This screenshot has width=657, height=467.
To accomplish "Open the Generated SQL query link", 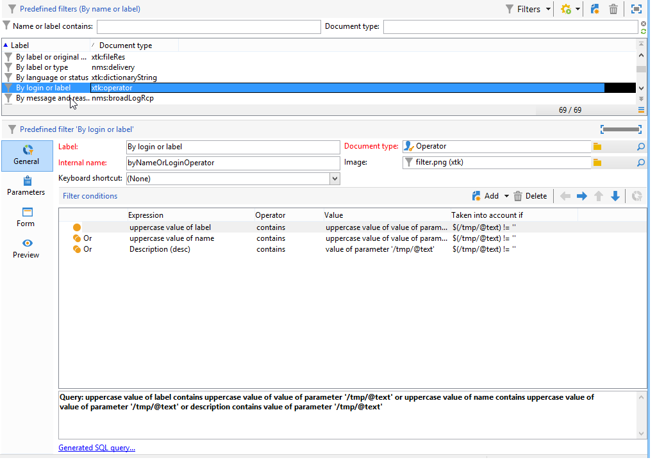I will point(97,448).
